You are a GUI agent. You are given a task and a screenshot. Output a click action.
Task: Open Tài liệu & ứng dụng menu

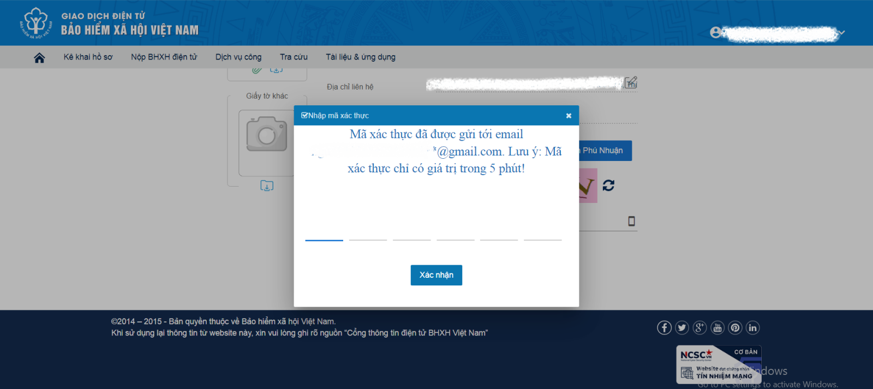pyautogui.click(x=361, y=57)
